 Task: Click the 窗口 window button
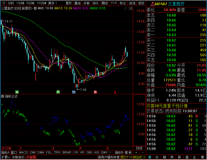pos(14,153)
